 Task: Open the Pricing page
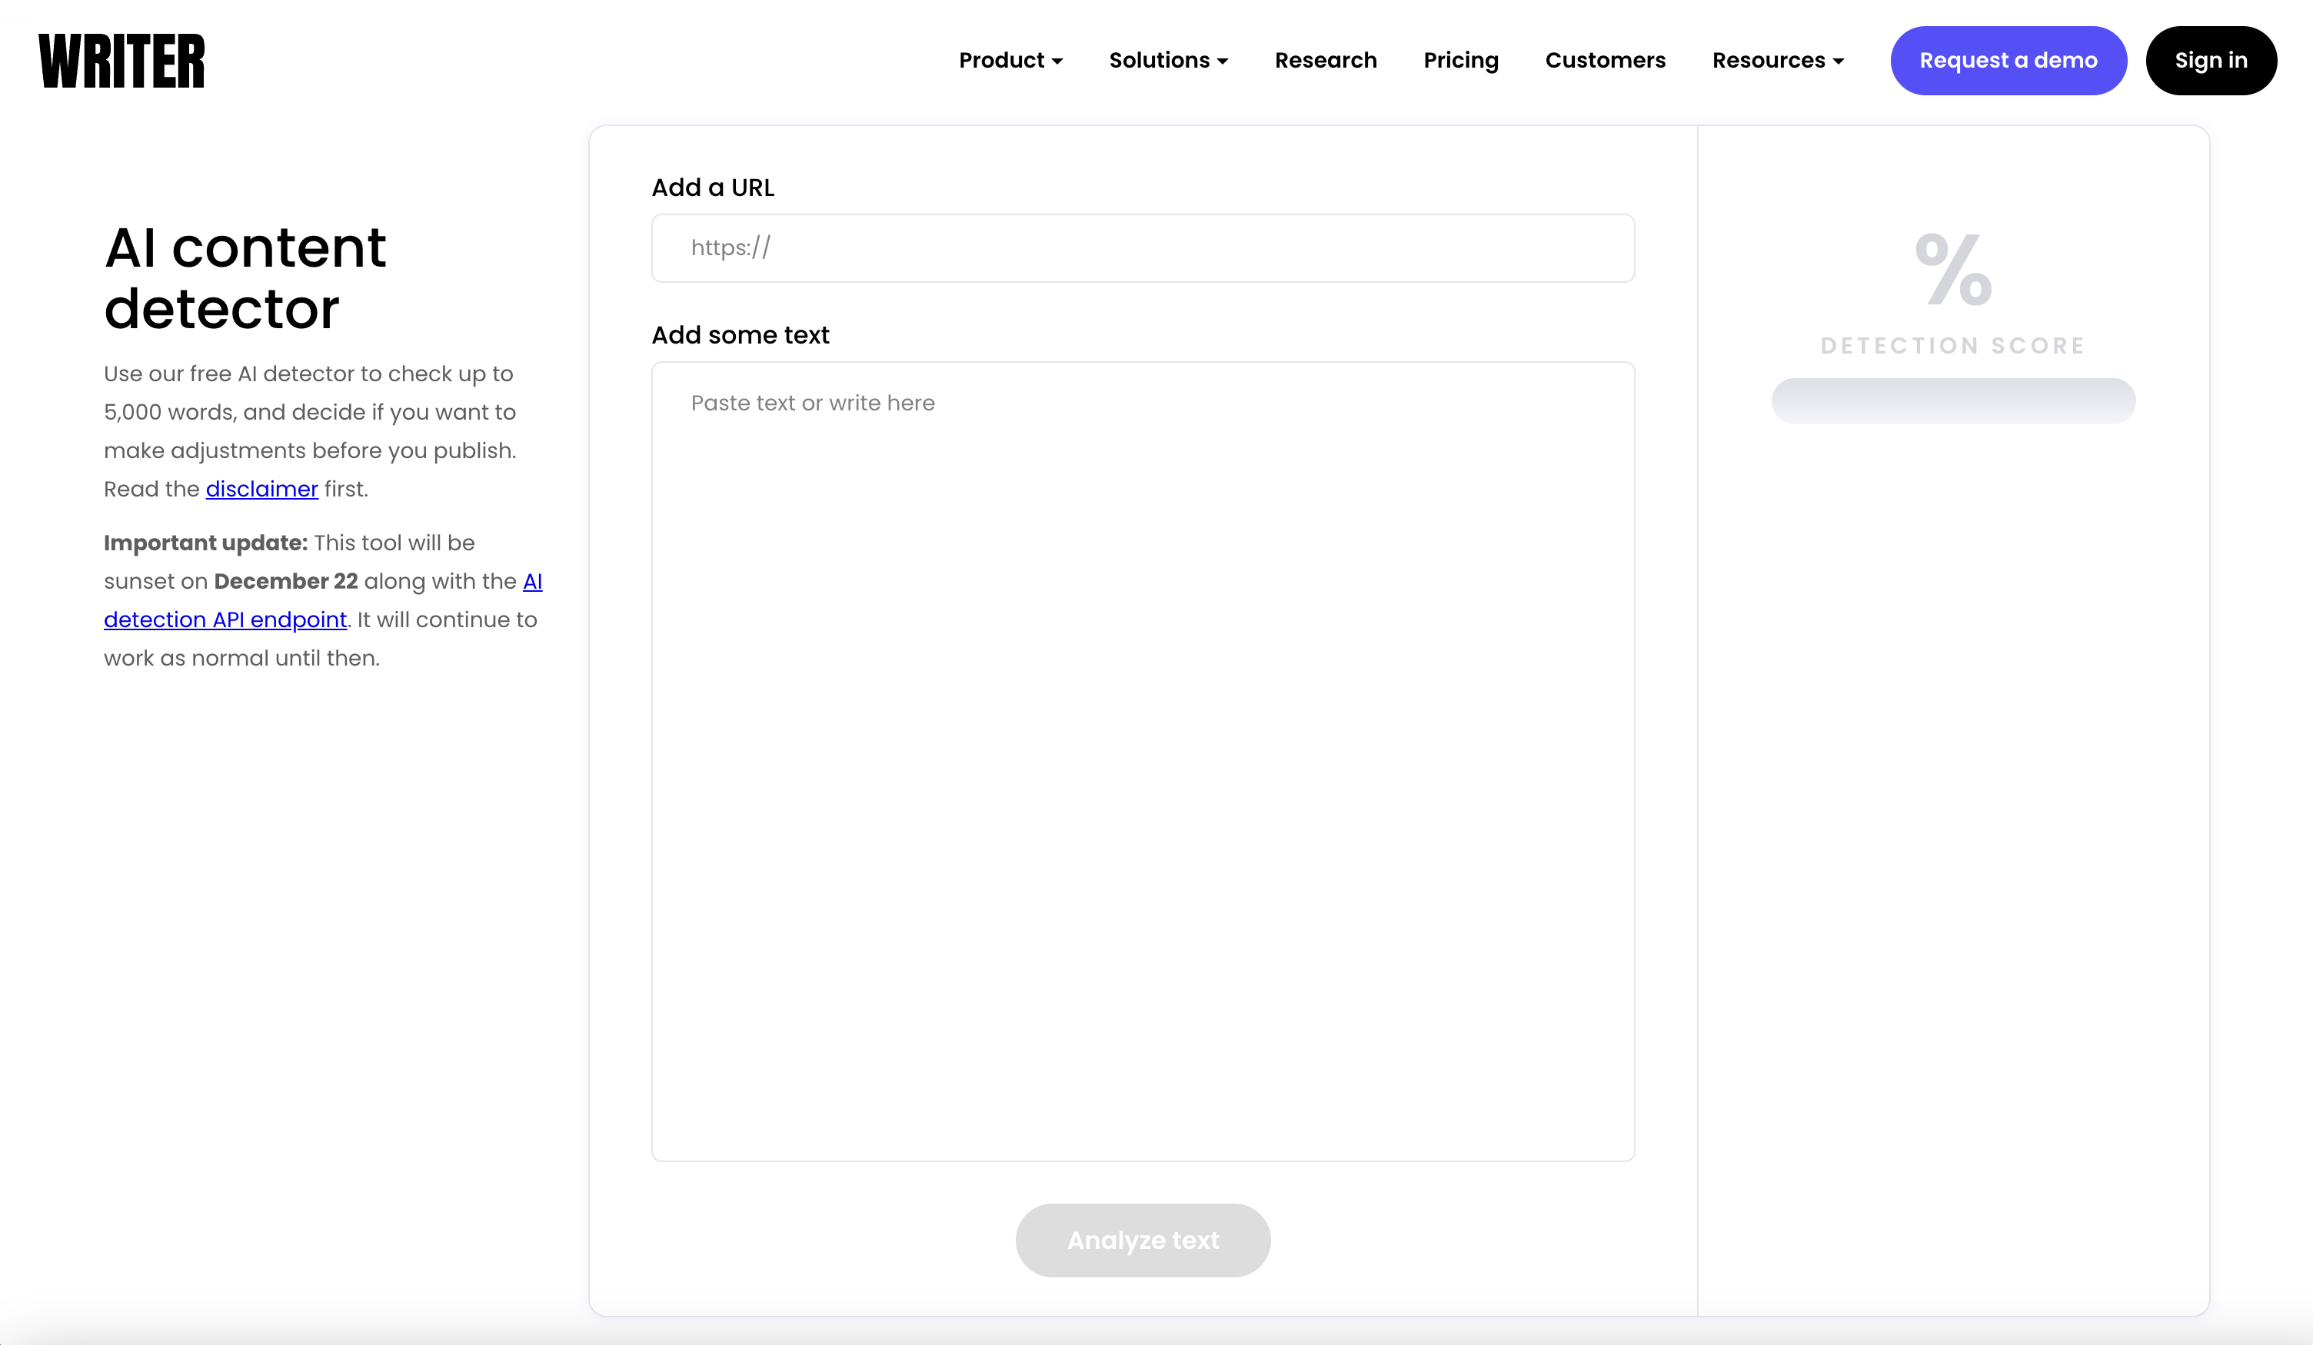click(1460, 61)
